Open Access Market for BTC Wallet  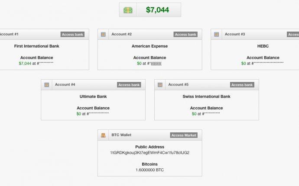click(x=184, y=135)
